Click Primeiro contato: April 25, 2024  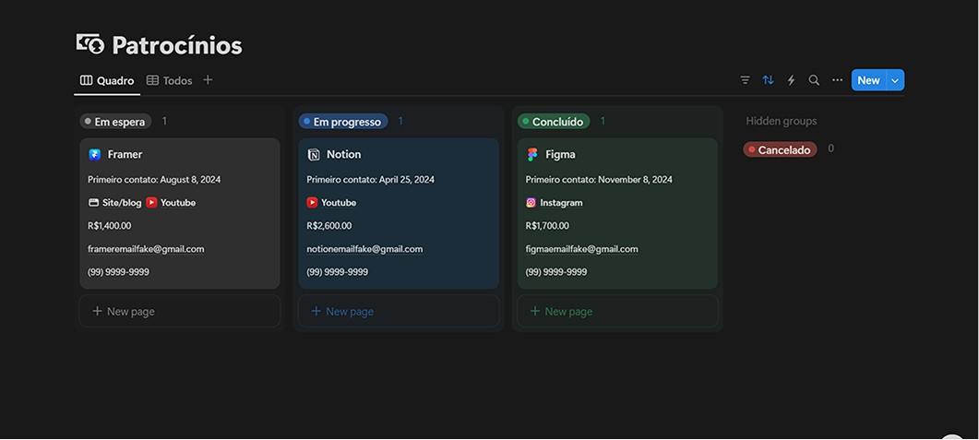(x=370, y=179)
